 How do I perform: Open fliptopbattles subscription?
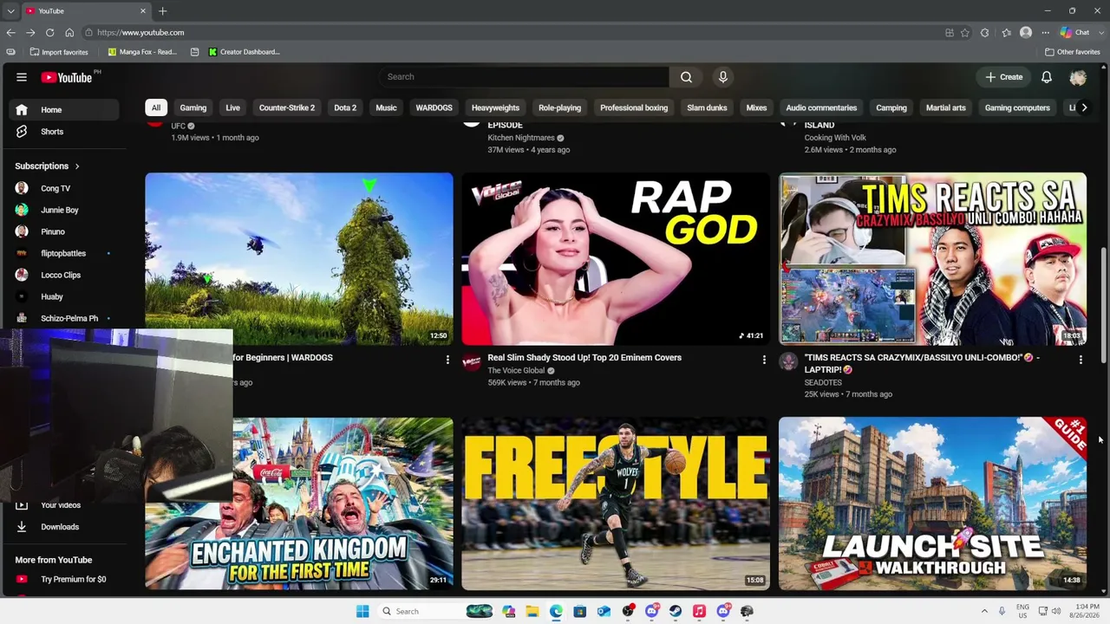pos(64,253)
